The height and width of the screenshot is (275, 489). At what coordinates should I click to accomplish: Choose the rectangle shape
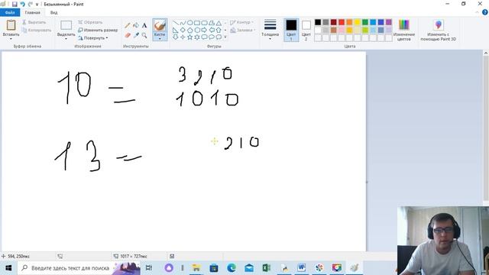point(197,23)
